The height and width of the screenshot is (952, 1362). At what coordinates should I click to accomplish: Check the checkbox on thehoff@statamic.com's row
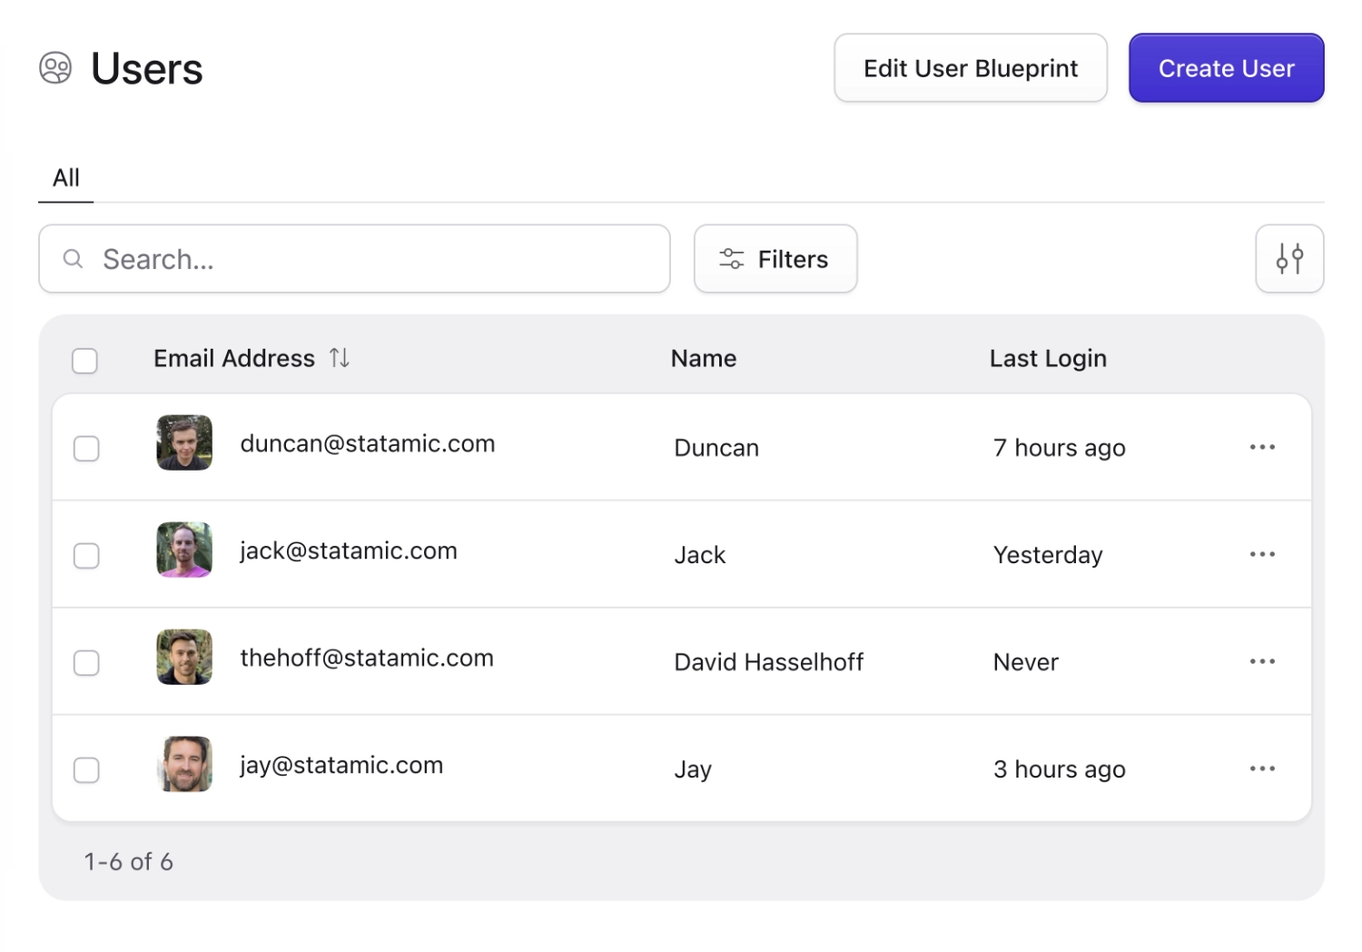pyautogui.click(x=86, y=662)
